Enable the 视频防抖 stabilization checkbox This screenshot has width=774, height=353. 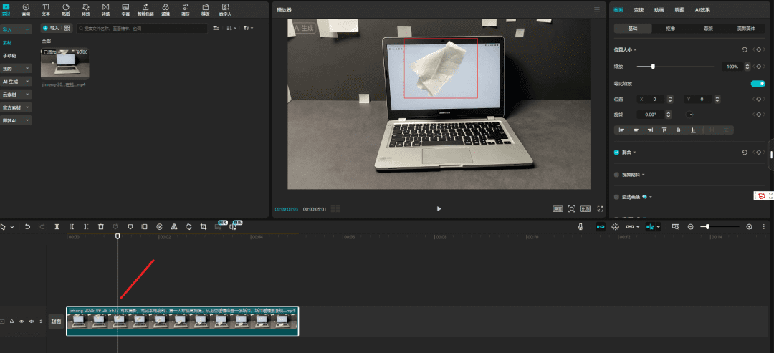coord(616,174)
